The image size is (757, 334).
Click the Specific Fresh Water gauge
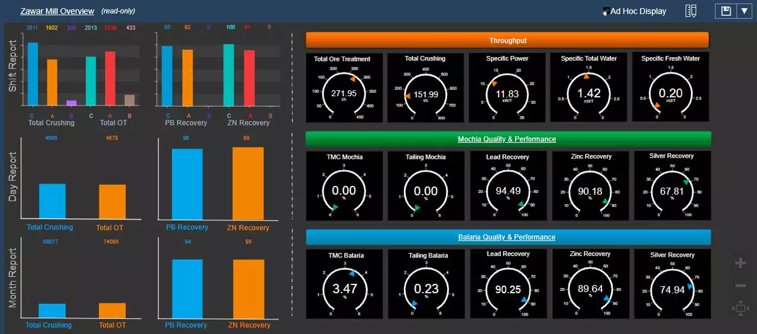pyautogui.click(x=670, y=88)
